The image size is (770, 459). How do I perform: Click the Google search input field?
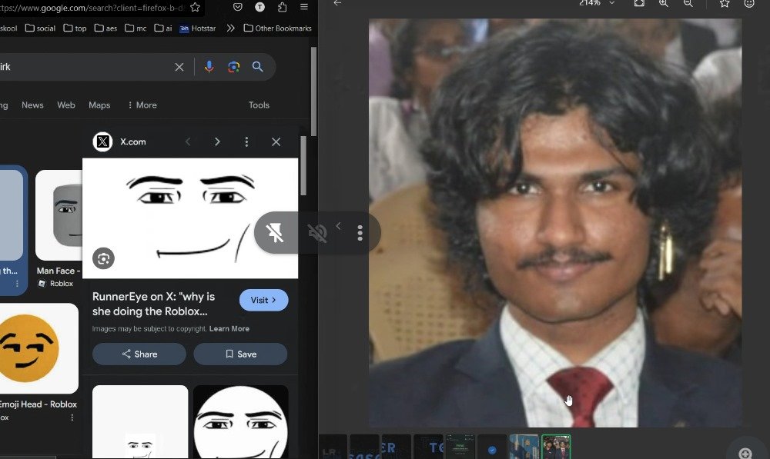click(86, 67)
